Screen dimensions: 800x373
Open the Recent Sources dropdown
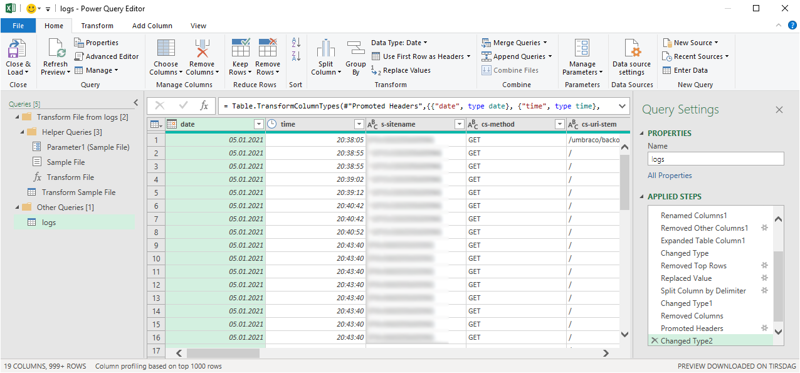coord(696,56)
